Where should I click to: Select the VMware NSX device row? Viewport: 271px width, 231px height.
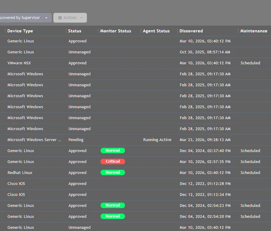135,63
